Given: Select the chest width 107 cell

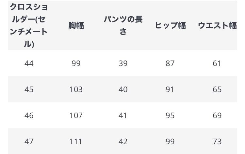Looking at the screenshot, I should coord(76,115).
